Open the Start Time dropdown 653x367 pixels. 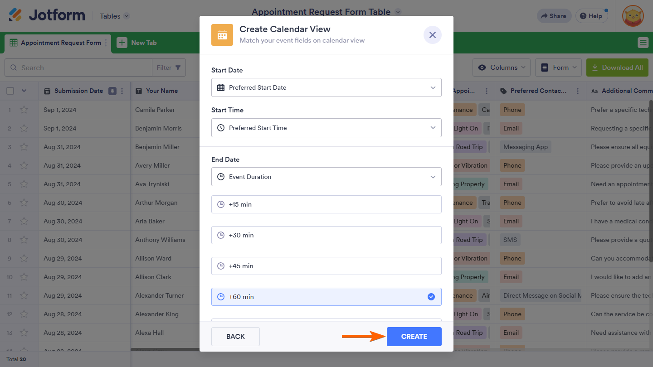(326, 128)
